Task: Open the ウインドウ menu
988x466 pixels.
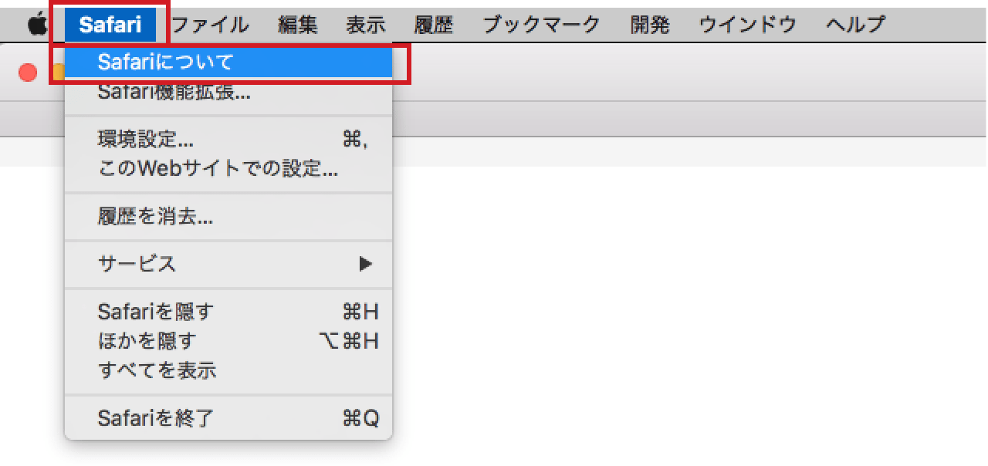Action: [747, 25]
